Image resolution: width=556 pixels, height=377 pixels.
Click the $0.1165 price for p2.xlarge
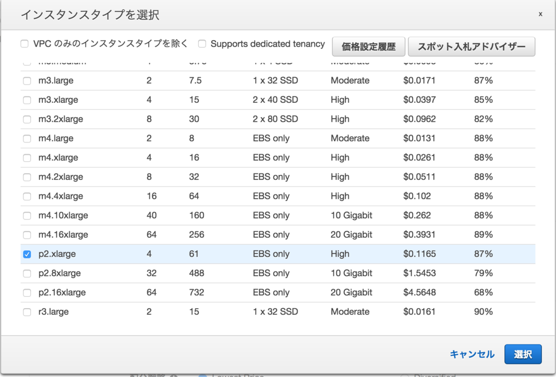tap(420, 254)
